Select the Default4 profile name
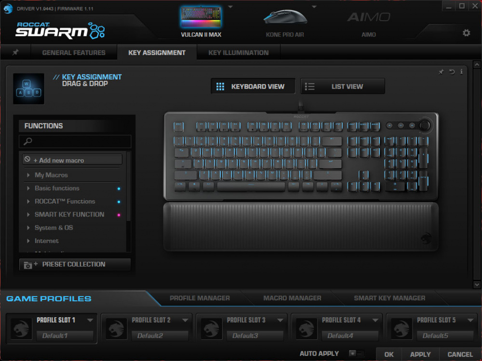 click(x=350, y=335)
